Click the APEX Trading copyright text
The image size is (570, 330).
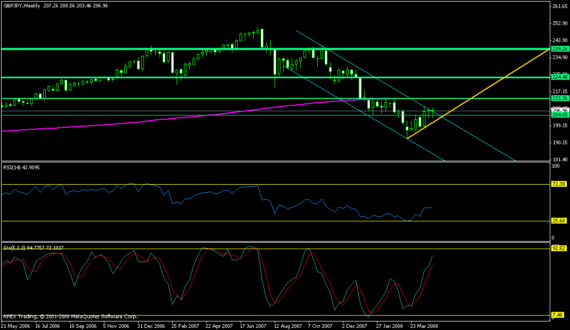point(65,316)
